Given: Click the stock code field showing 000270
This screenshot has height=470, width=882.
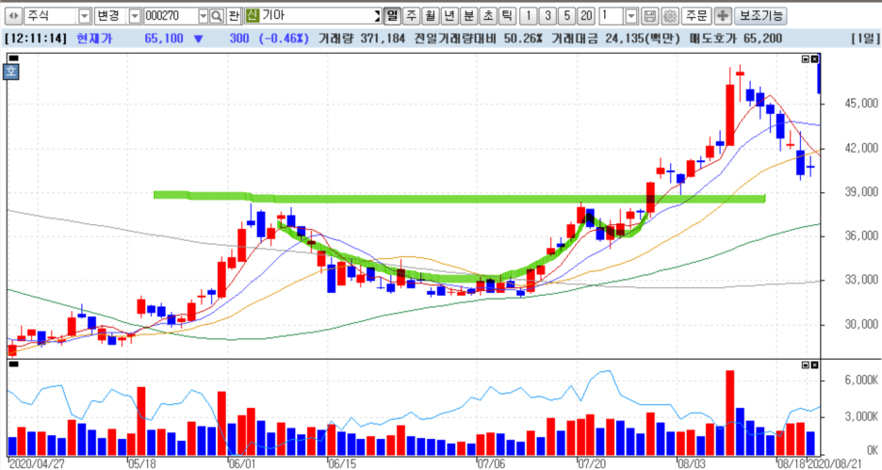Looking at the screenshot, I should [x=171, y=16].
